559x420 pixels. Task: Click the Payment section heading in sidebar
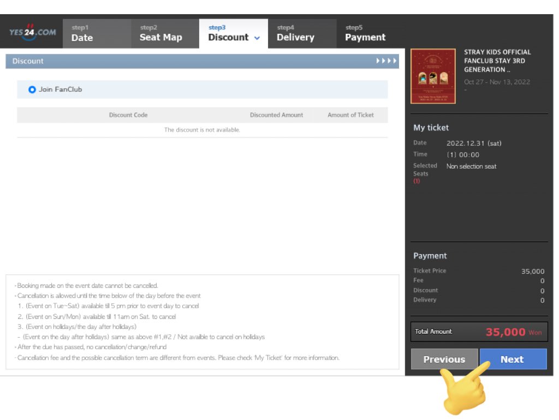430,256
